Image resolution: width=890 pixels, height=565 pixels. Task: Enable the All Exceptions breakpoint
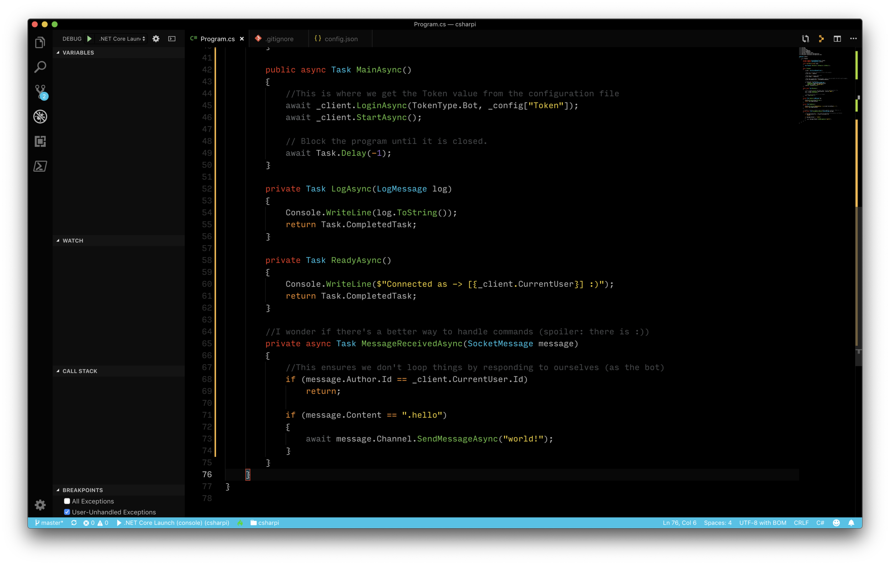click(67, 501)
